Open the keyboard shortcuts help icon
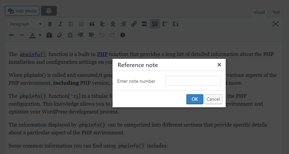 [123, 35]
